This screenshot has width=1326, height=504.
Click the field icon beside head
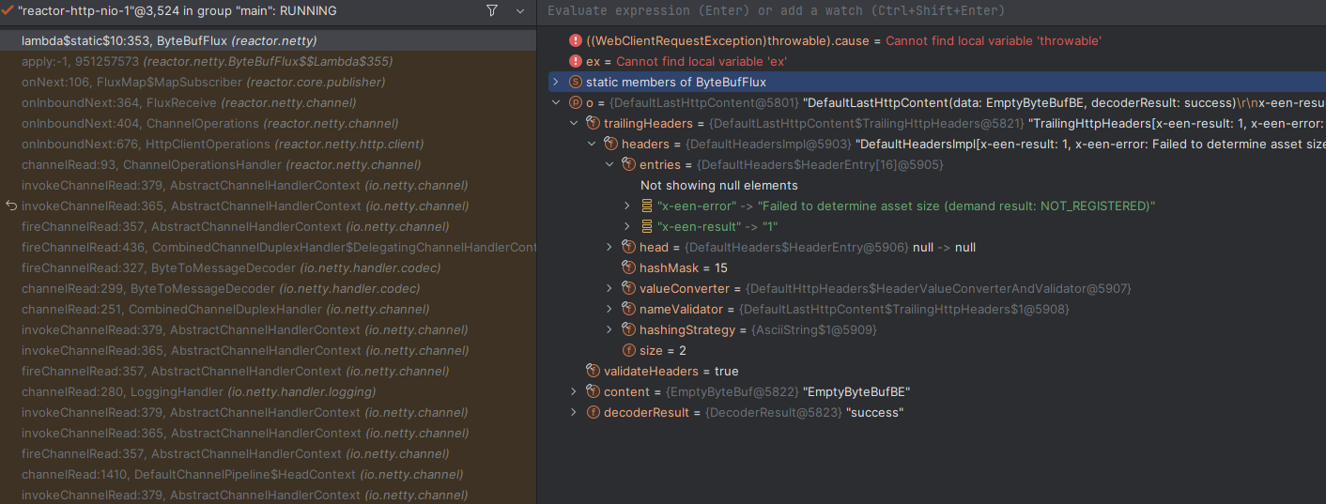(629, 248)
